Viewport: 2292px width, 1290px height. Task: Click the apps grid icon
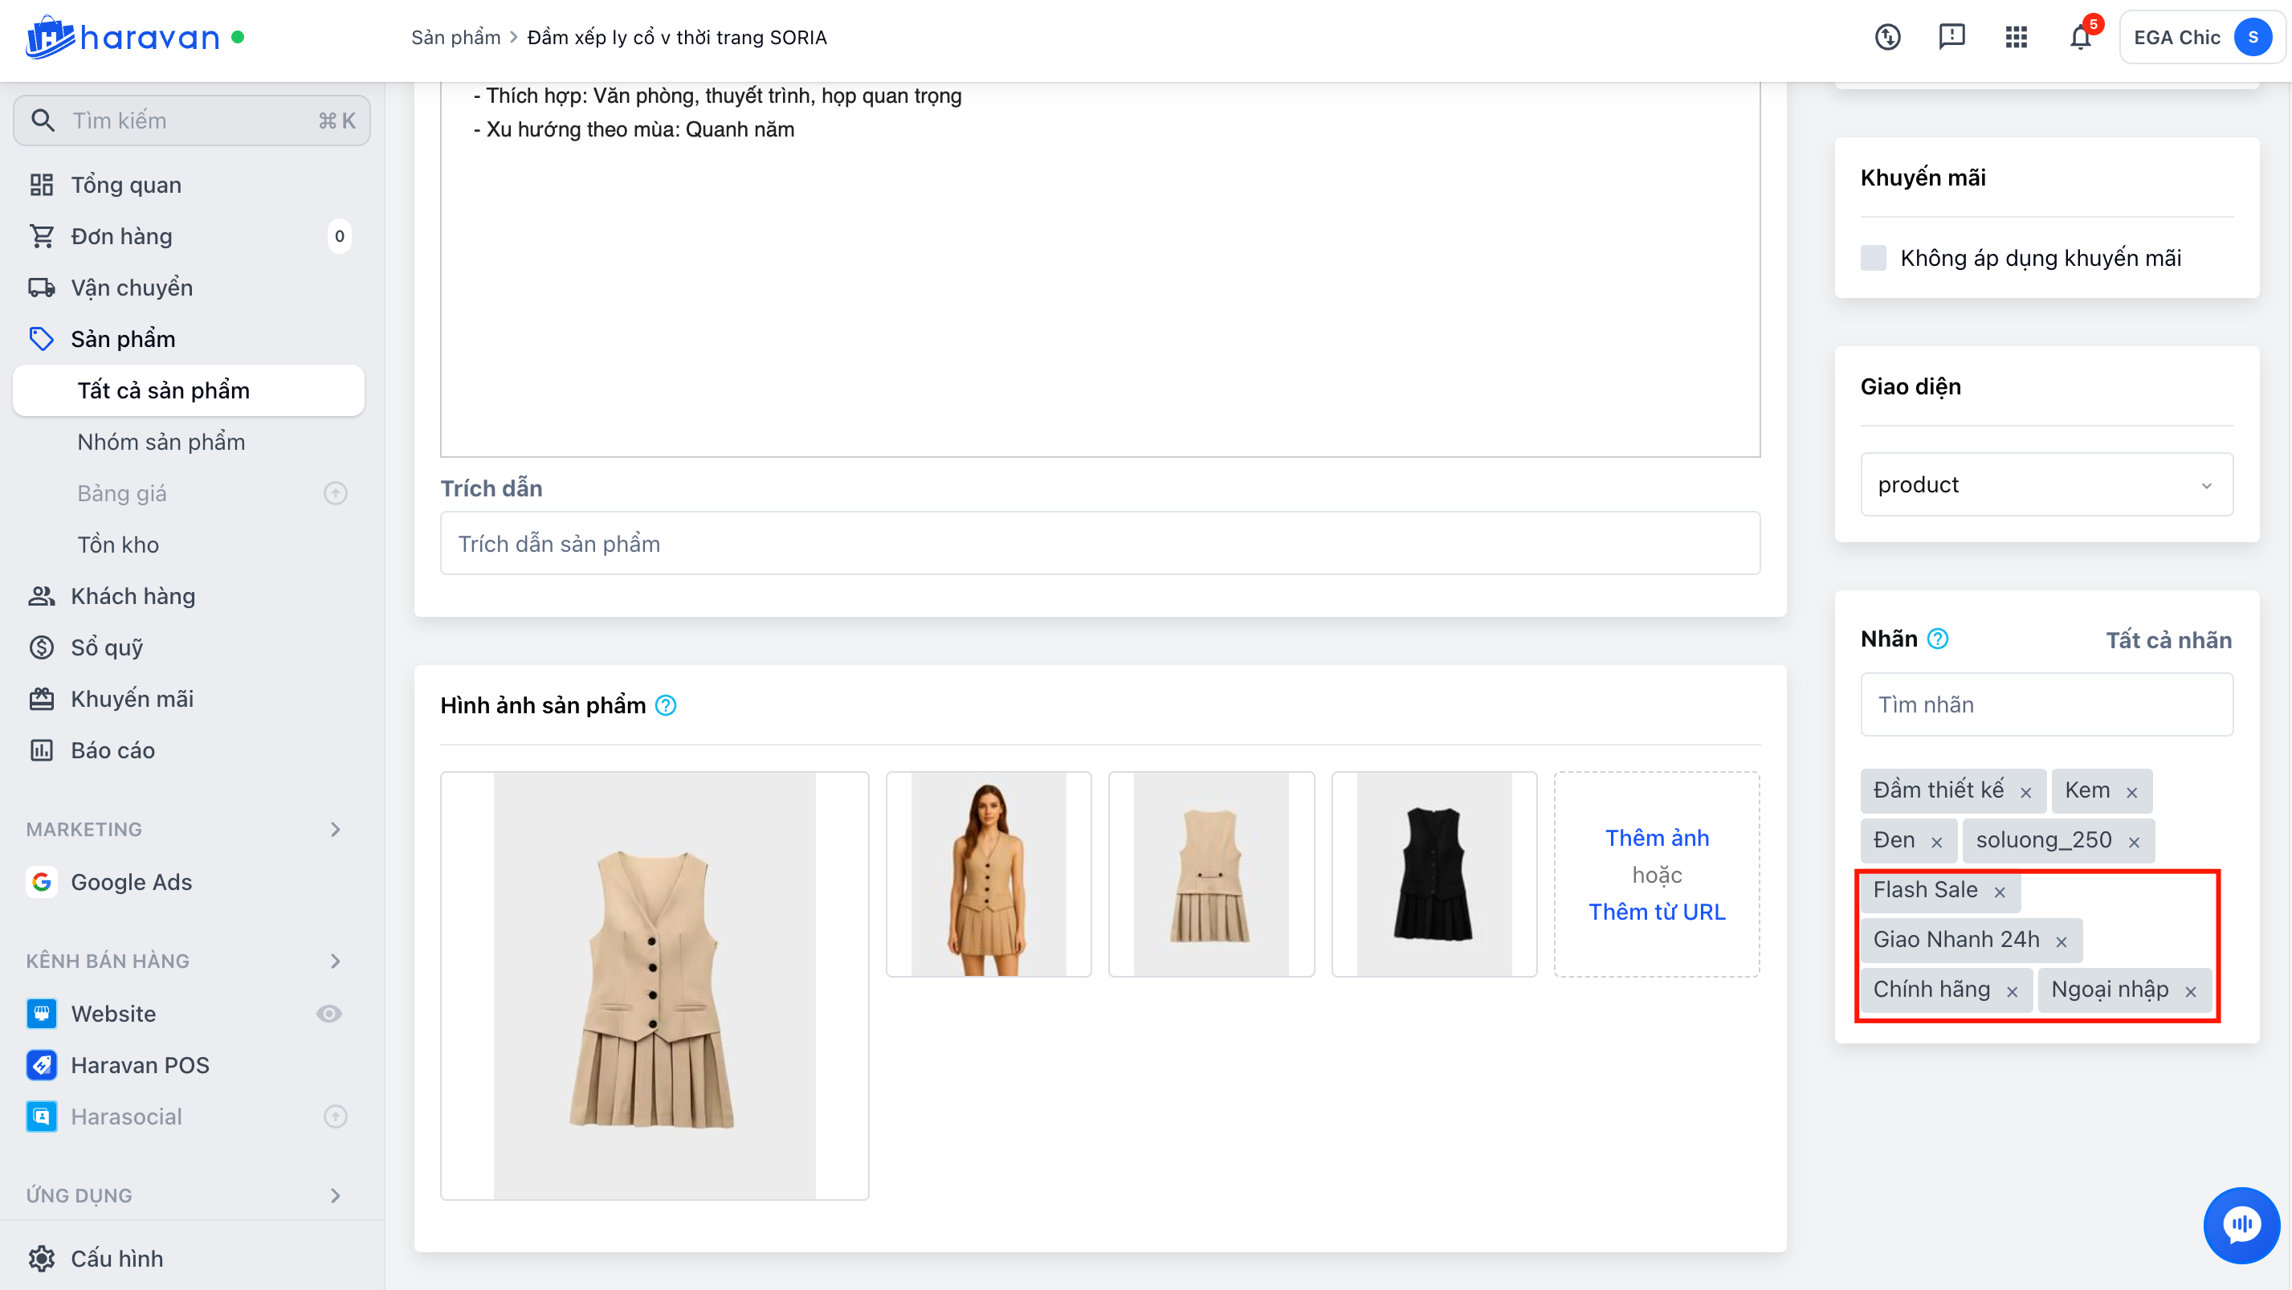2015,38
